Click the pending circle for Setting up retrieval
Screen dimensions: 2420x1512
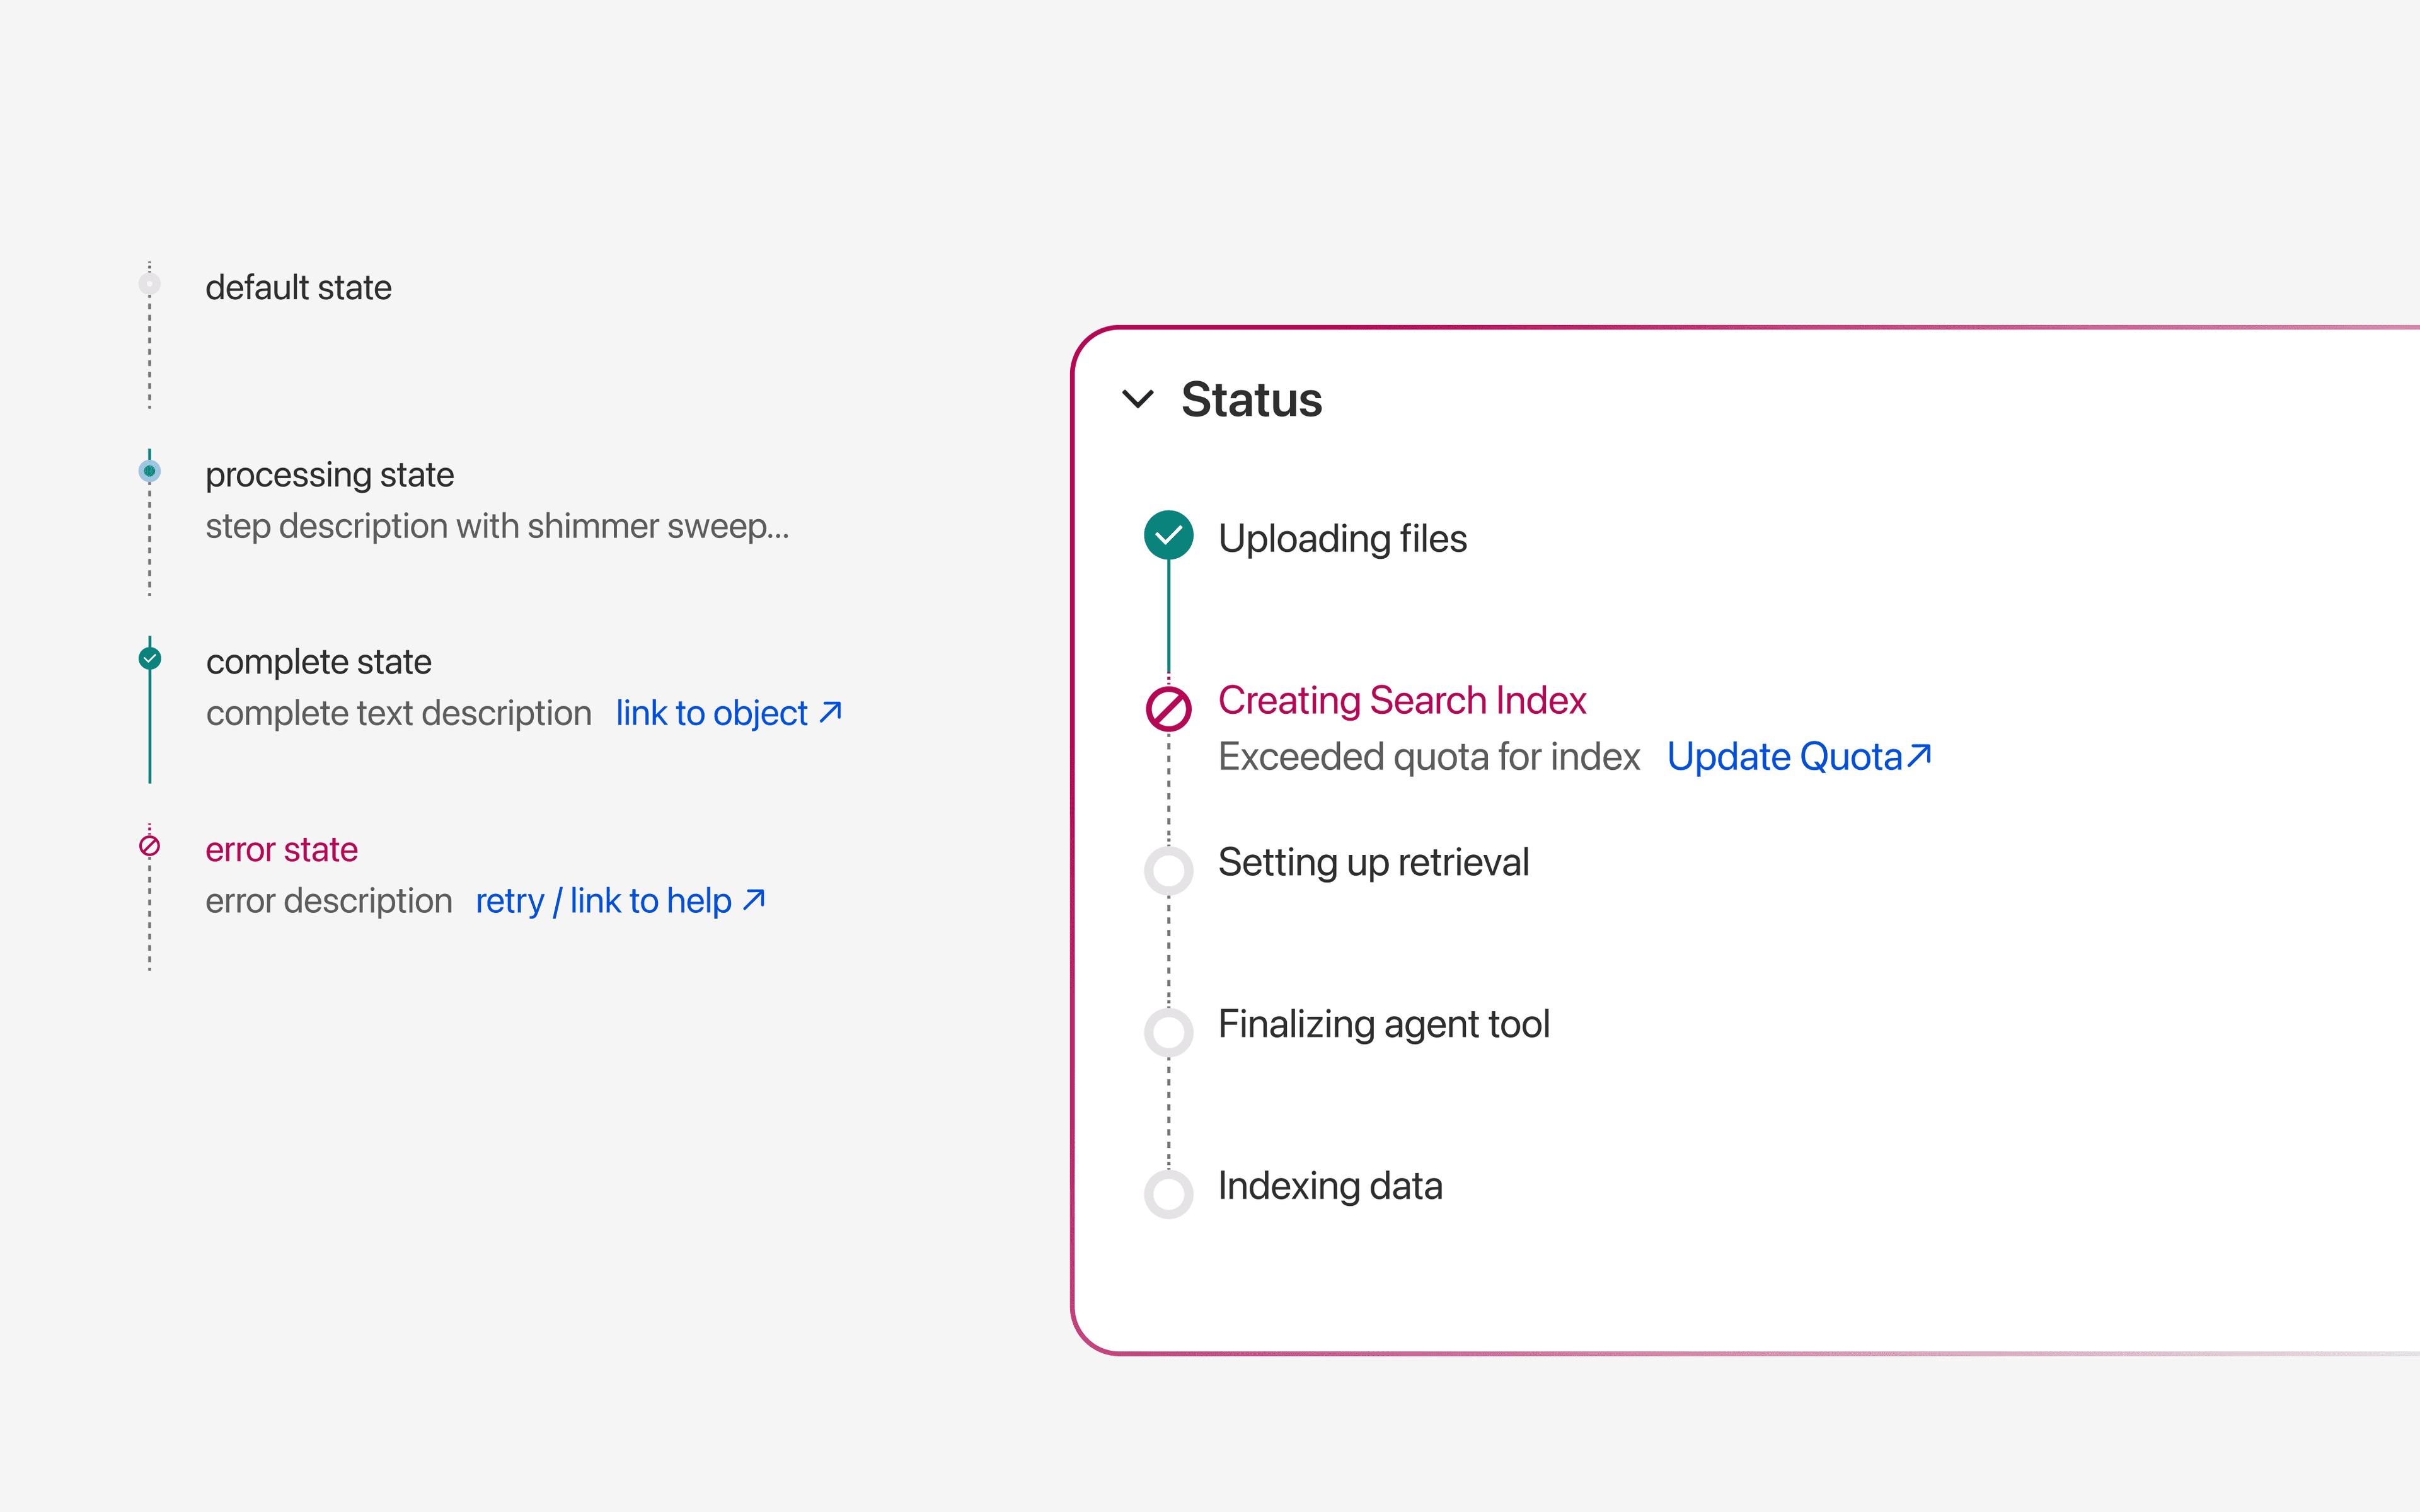coord(1168,870)
